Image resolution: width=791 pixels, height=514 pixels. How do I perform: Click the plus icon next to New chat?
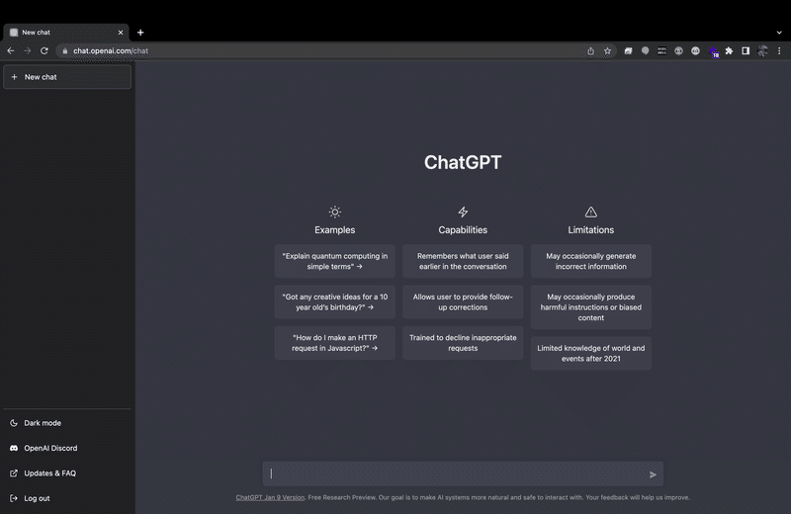click(x=14, y=77)
